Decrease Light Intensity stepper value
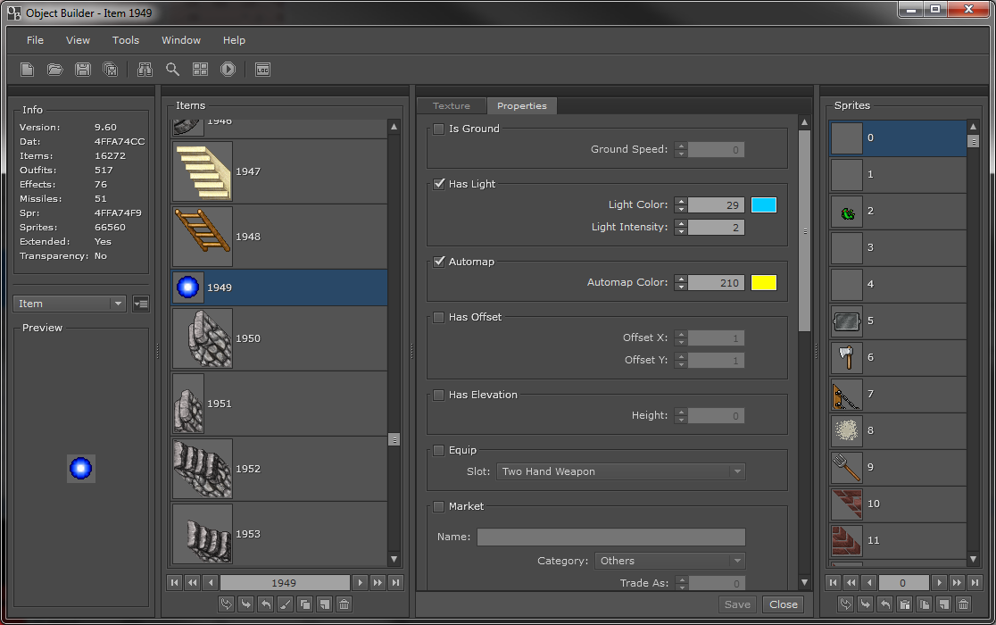Screen dimensions: 996x625 (x=681, y=231)
